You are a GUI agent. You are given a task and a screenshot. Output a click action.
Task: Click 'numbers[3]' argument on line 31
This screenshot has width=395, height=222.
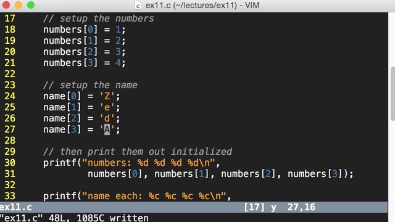pos(315,174)
